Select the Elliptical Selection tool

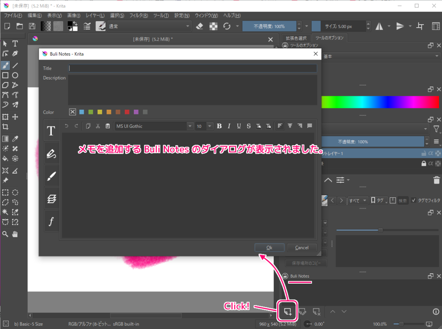coord(15,193)
